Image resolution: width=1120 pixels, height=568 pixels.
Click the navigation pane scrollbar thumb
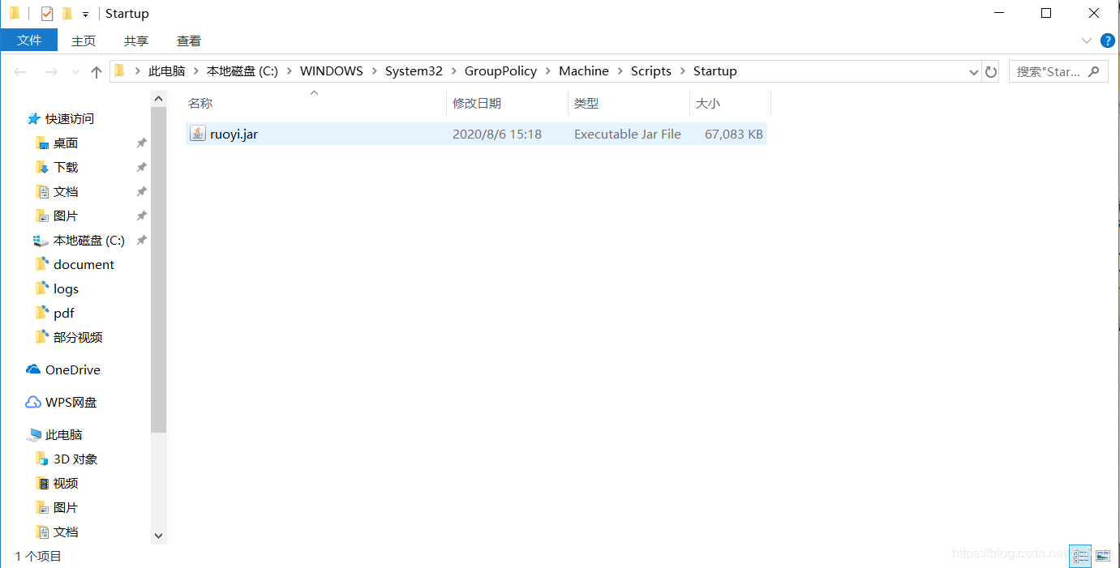point(158,269)
